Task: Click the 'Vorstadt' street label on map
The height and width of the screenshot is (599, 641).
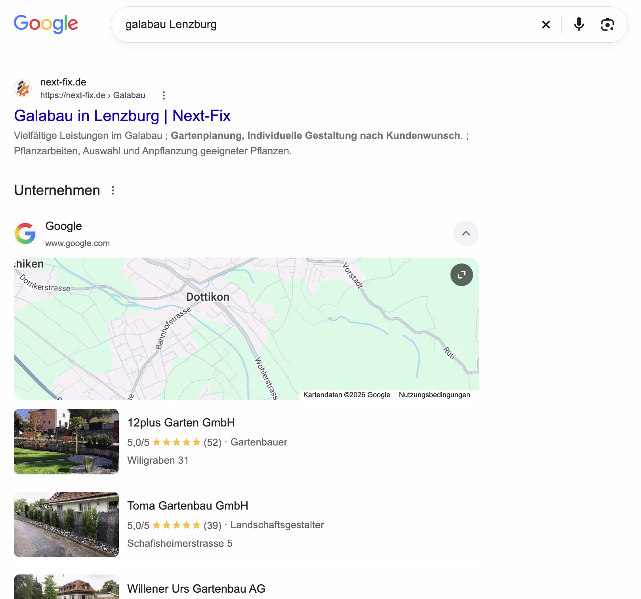Action: [x=353, y=275]
